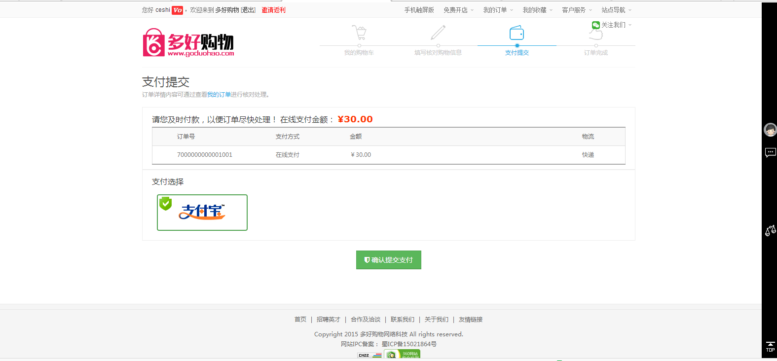777x361 pixels.
Task: Click the compare scales icon in sidebar
Action: [770, 230]
